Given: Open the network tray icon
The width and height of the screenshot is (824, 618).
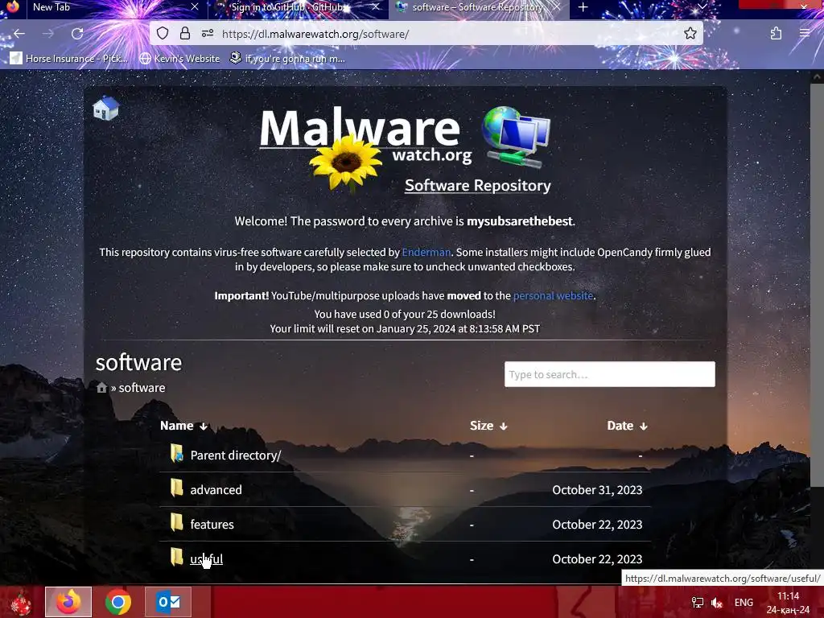Looking at the screenshot, I should point(698,603).
